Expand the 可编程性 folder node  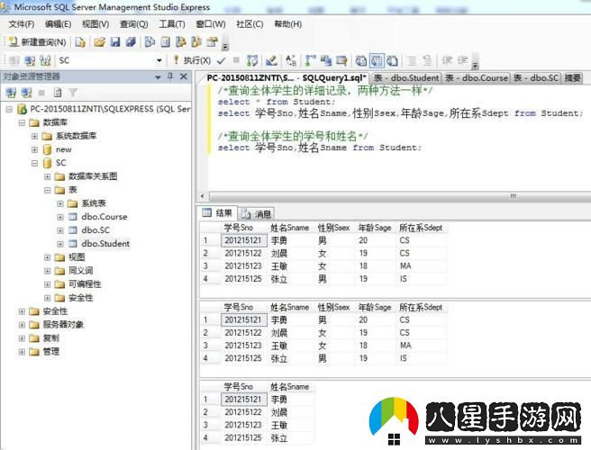click(48, 284)
